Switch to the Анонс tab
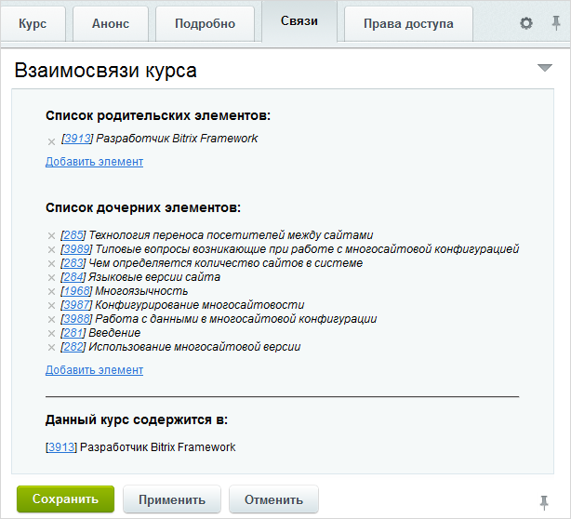The height and width of the screenshot is (519, 571). pyautogui.click(x=111, y=23)
